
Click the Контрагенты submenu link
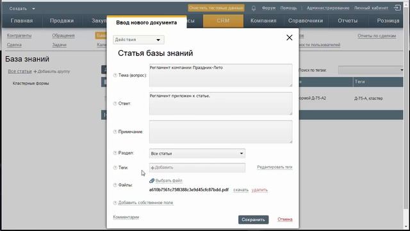(19, 35)
